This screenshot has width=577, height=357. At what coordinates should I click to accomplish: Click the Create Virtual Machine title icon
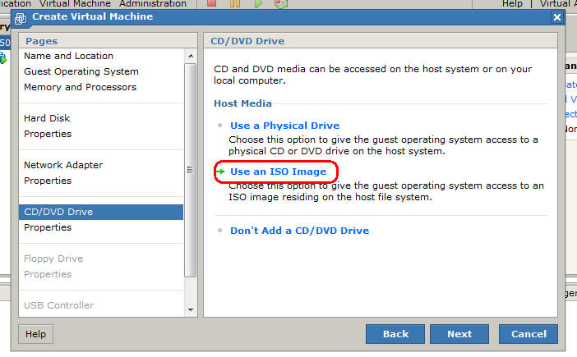pos(21,17)
